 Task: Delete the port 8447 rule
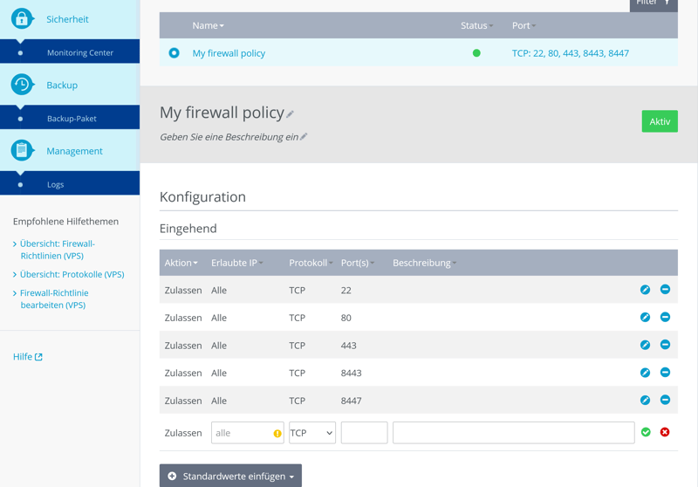pyautogui.click(x=665, y=401)
